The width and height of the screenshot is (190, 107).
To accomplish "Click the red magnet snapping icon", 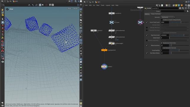I will click(x=3, y=51).
